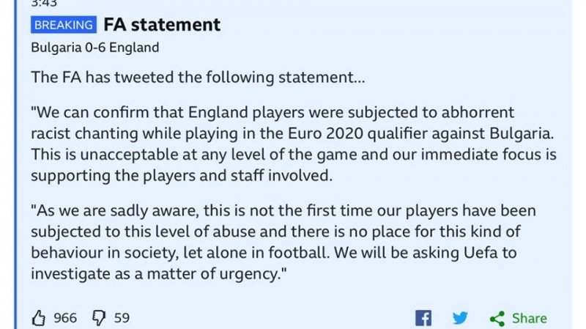Click the thumbs up icon
The width and height of the screenshot is (586, 329).
point(40,317)
